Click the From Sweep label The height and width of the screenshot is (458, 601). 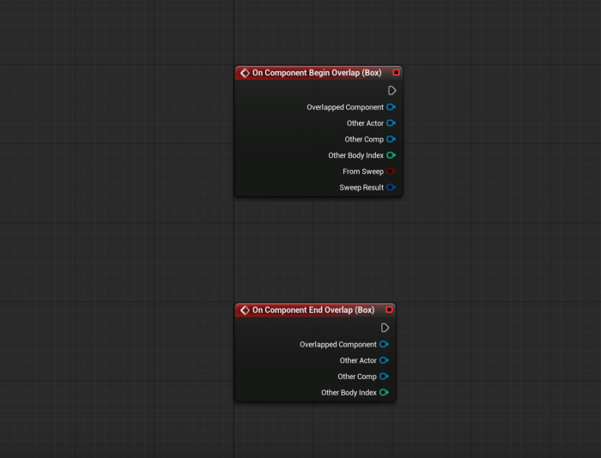click(363, 172)
